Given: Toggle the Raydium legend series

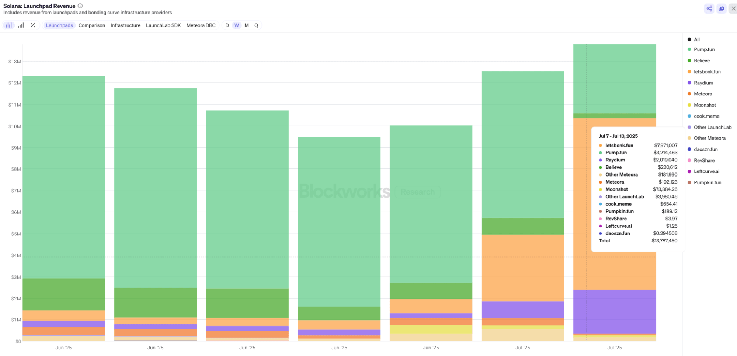Looking at the screenshot, I should pos(700,83).
